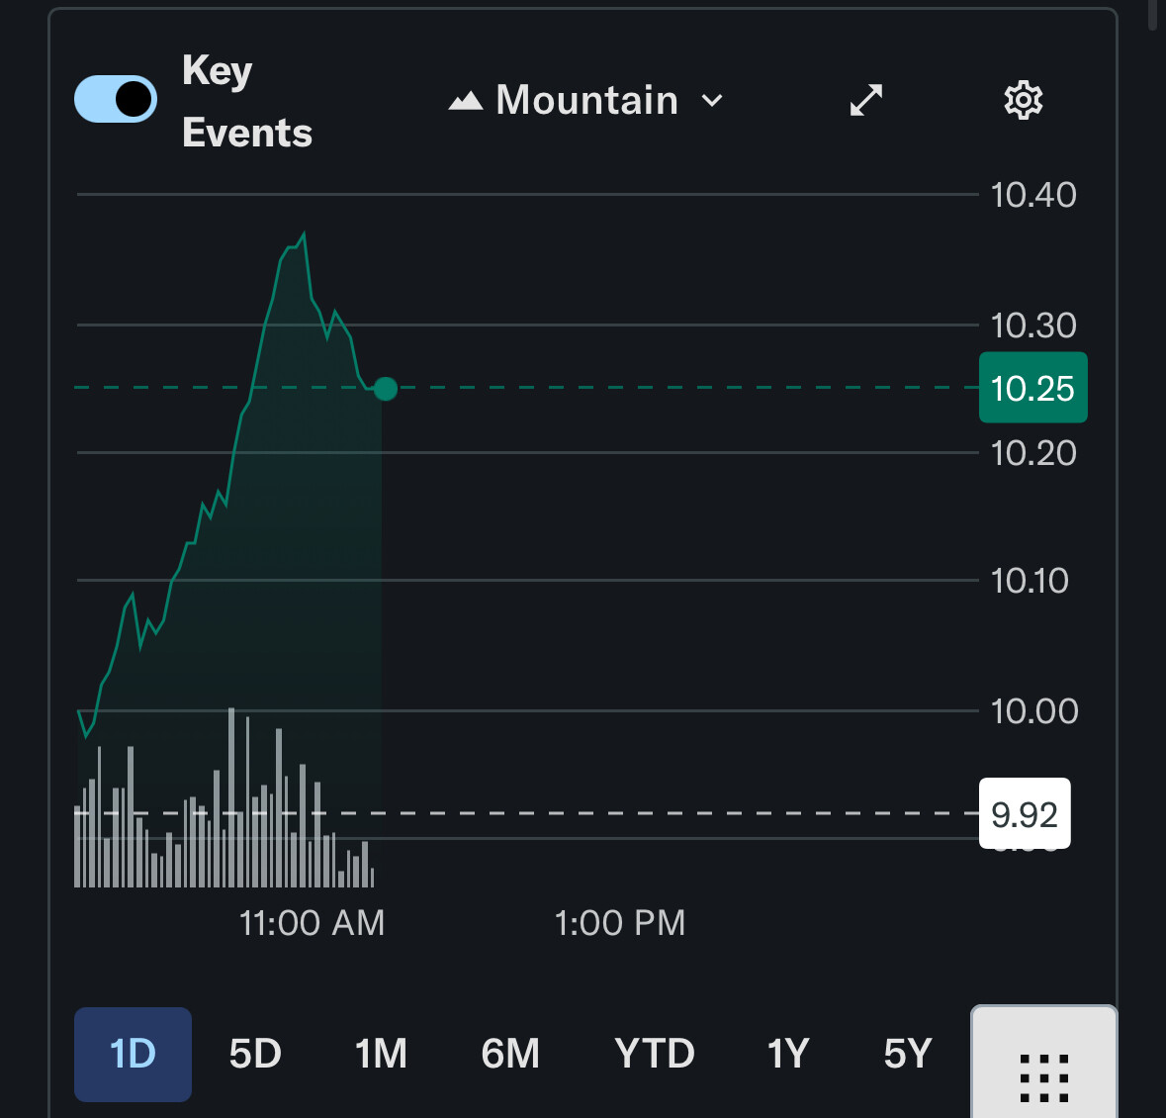Image resolution: width=1166 pixels, height=1118 pixels.
Task: Expand the chevron beside Mountain
Action: point(712,101)
